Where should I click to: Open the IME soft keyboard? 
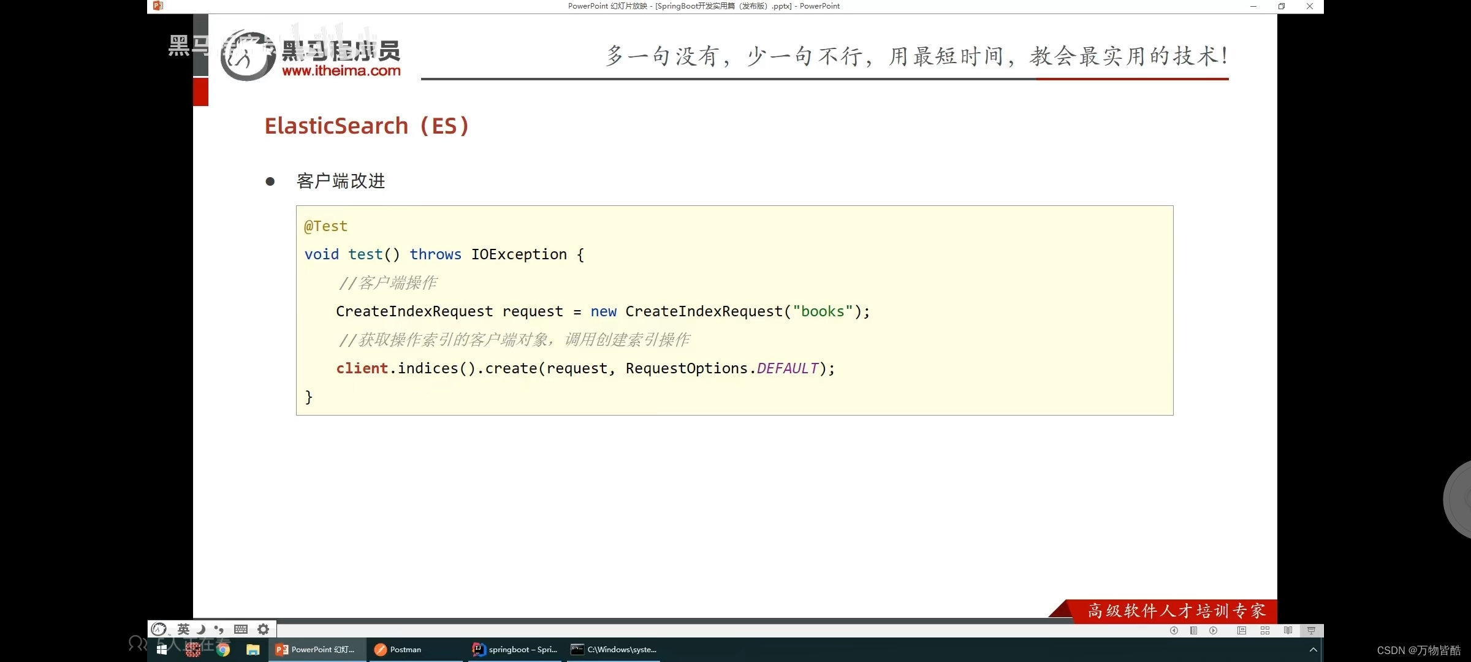point(241,629)
